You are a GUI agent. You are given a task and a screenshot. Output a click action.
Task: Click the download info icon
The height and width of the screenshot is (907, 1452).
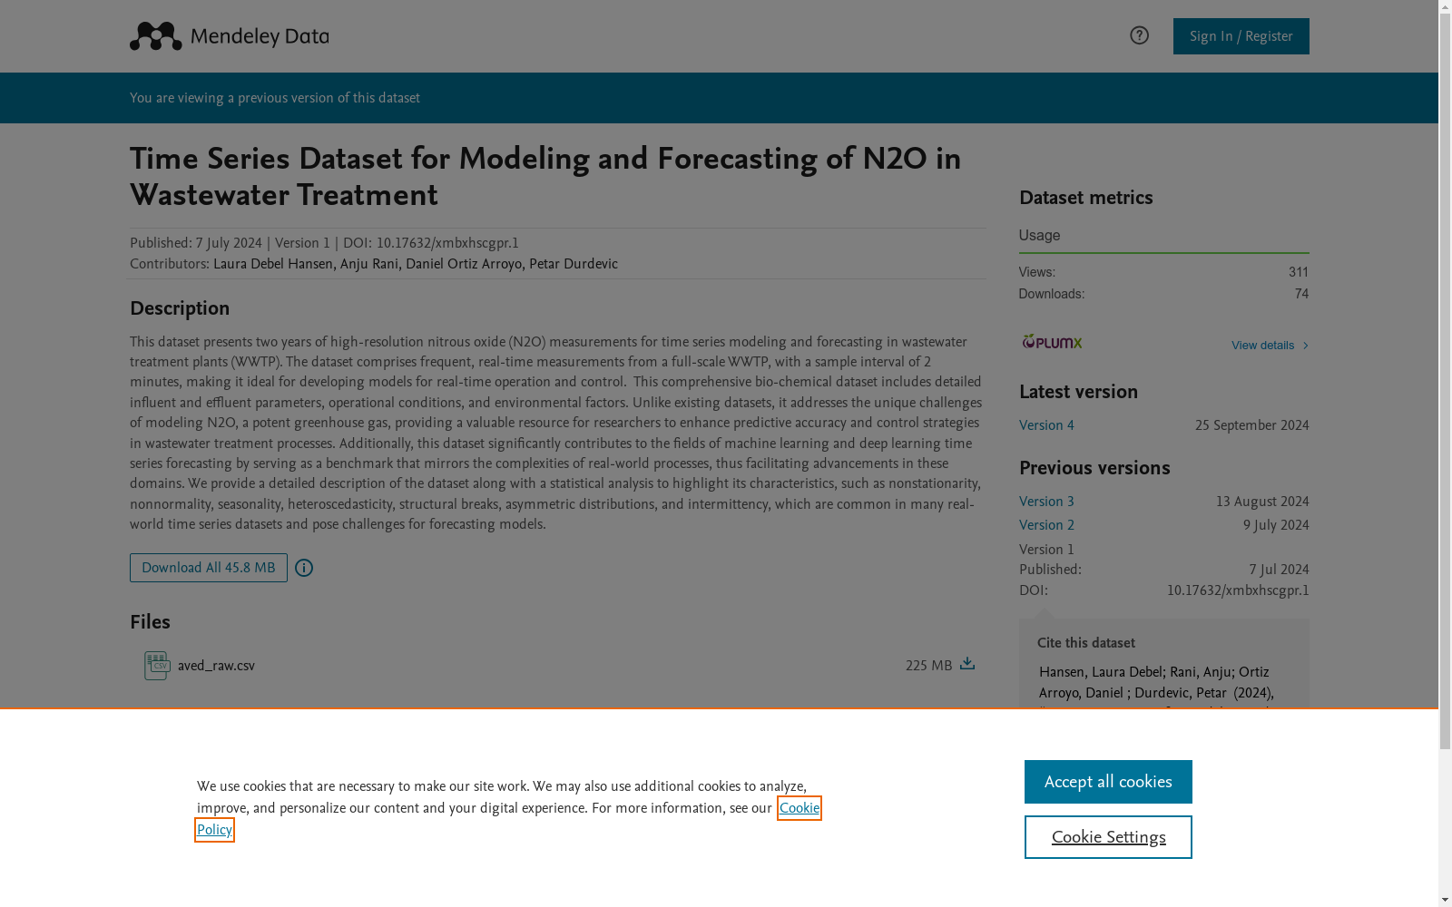[304, 568]
